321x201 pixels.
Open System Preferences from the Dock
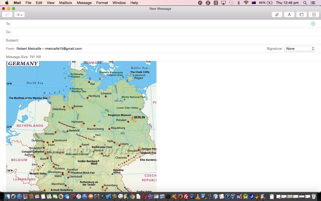click(97, 196)
